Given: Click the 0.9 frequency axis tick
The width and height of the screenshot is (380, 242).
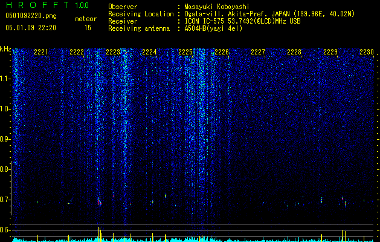Looking at the screenshot, I should (5, 139).
